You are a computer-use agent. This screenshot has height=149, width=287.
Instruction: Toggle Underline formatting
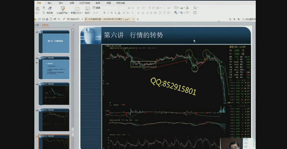pyautogui.click(x=112, y=13)
